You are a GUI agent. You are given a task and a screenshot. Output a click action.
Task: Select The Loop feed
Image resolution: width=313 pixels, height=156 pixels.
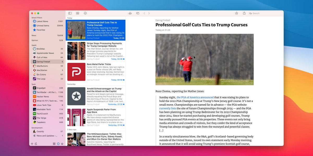pyautogui.click(x=48, y=79)
